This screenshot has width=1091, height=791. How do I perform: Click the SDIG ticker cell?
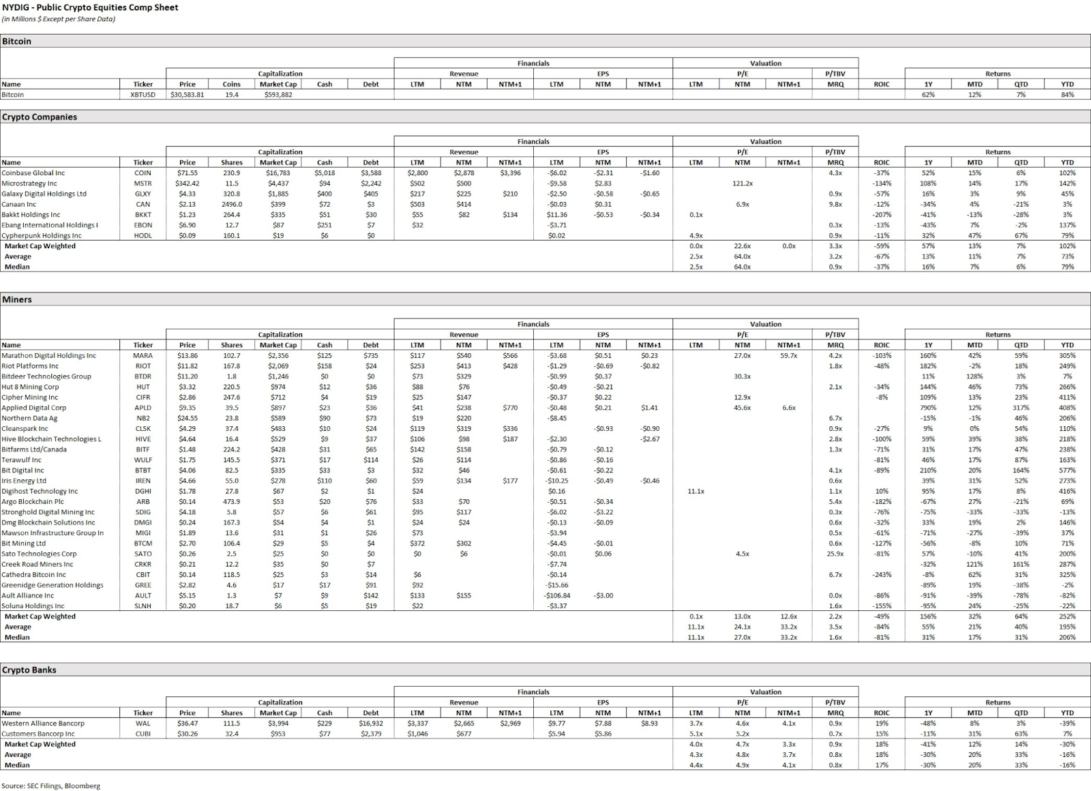tap(143, 512)
